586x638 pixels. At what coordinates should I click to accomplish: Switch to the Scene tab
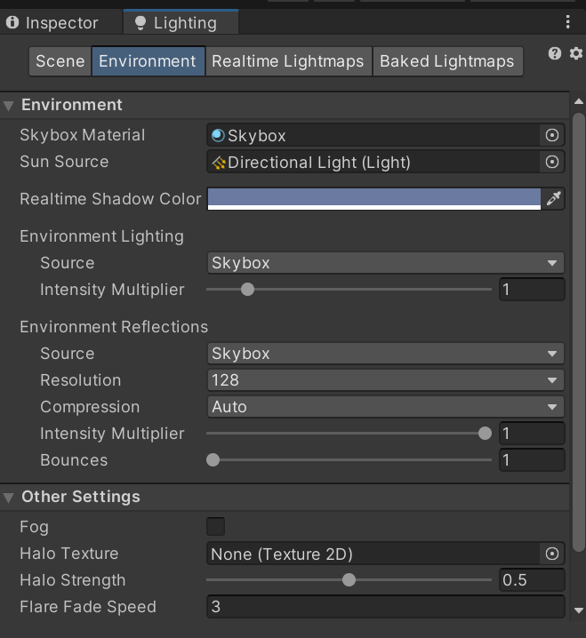(x=60, y=61)
